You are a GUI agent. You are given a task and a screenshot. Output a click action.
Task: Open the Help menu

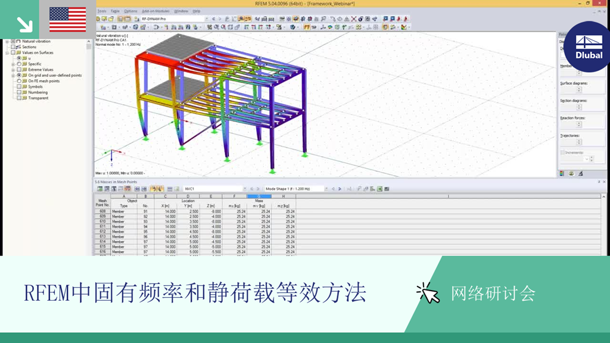click(197, 11)
